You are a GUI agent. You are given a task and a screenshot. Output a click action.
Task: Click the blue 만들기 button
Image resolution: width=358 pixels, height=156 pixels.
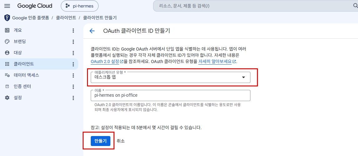tap(100, 141)
